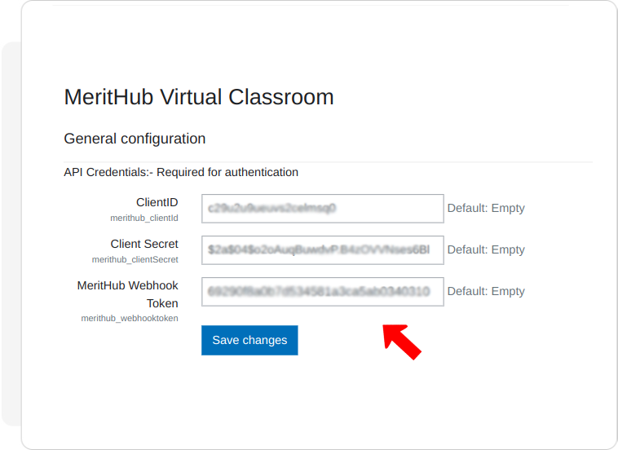Click the word Token in the webhook label
Image resolution: width=618 pixels, height=450 pixels.
pyautogui.click(x=162, y=303)
